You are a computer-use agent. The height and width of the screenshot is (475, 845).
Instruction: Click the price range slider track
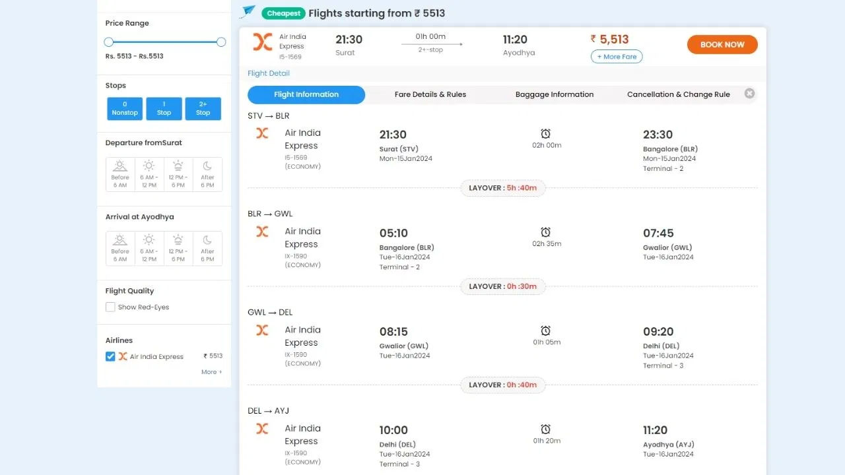click(x=165, y=42)
